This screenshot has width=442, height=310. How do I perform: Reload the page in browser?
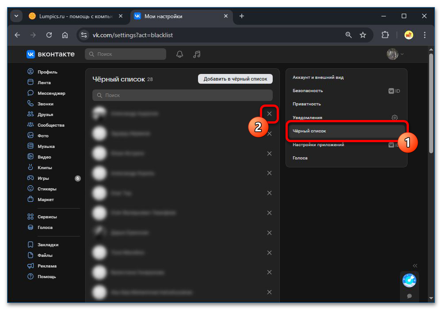49,35
